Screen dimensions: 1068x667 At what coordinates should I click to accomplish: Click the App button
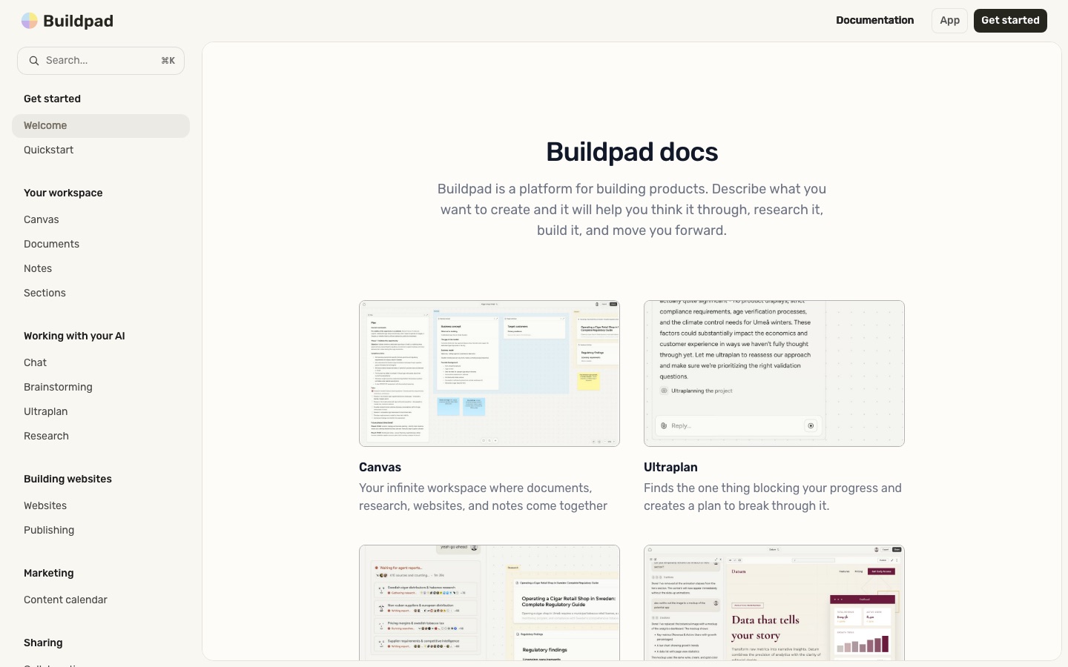(x=949, y=21)
